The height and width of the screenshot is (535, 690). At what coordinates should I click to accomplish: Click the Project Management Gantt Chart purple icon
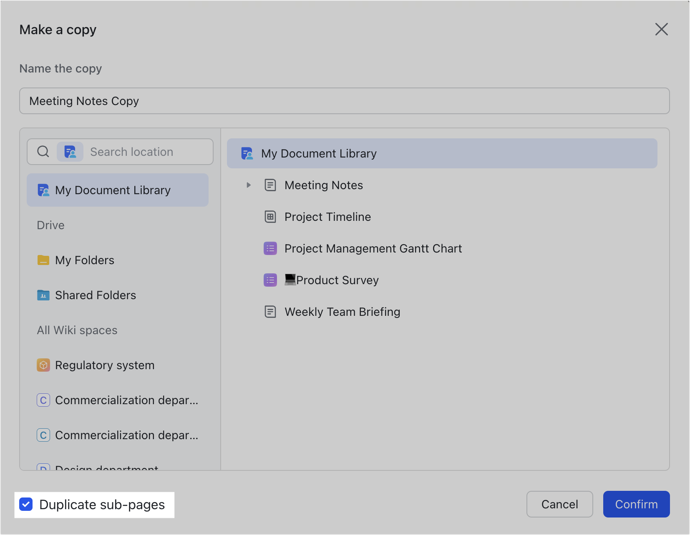[270, 248]
